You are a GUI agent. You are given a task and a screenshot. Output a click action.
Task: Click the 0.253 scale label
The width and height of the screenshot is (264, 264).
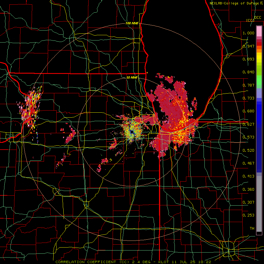248,215
